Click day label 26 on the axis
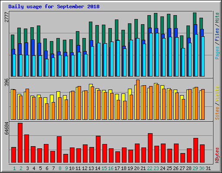This screenshot has width=222, height=173. click(x=176, y=168)
